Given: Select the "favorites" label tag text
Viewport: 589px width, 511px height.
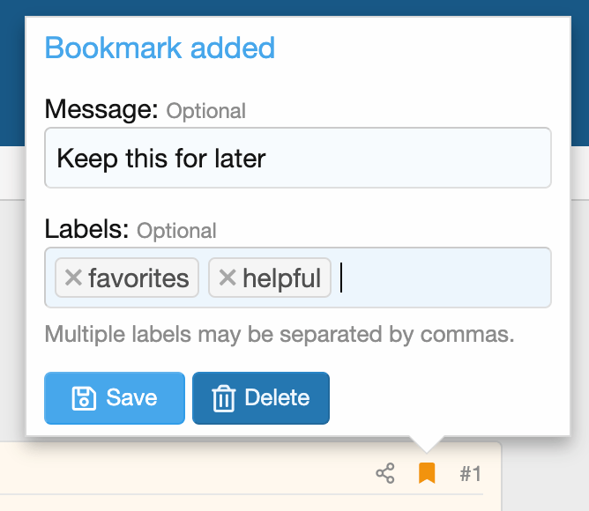Looking at the screenshot, I should point(138,278).
